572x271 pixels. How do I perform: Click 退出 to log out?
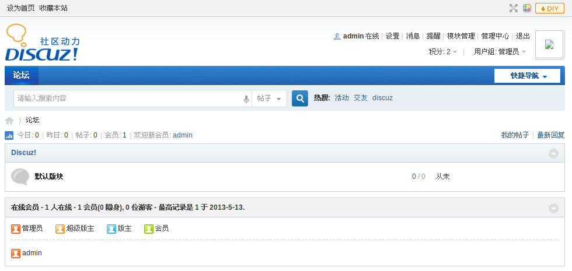click(x=523, y=36)
